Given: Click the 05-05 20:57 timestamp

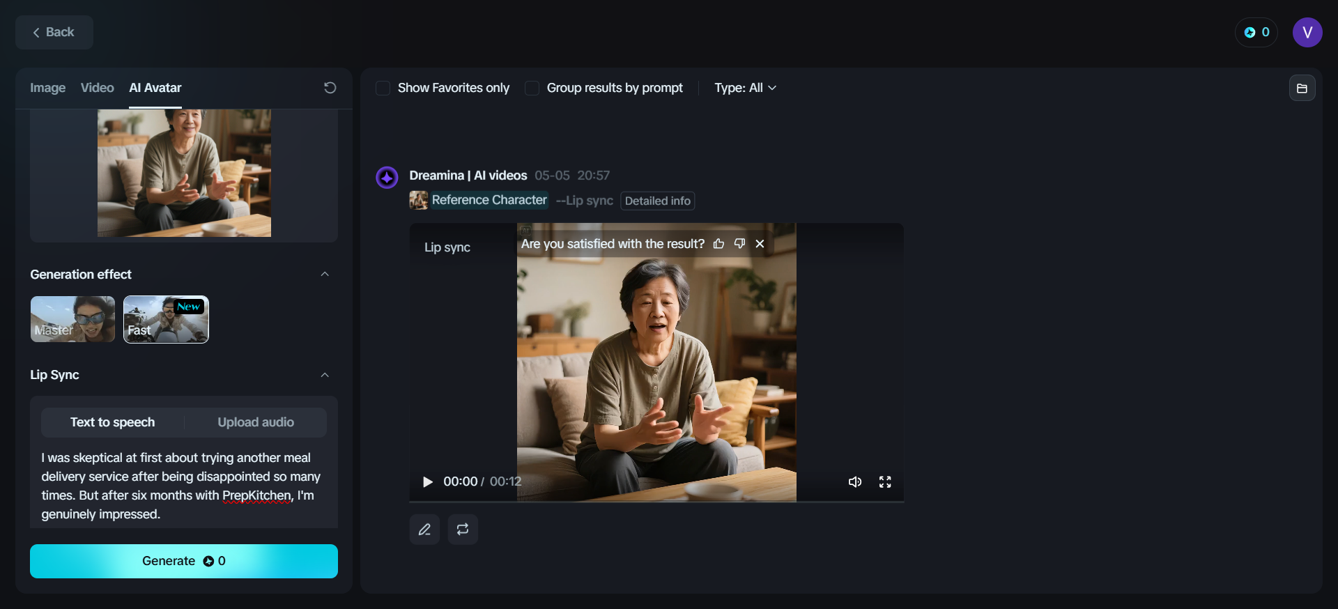Looking at the screenshot, I should pyautogui.click(x=572, y=176).
